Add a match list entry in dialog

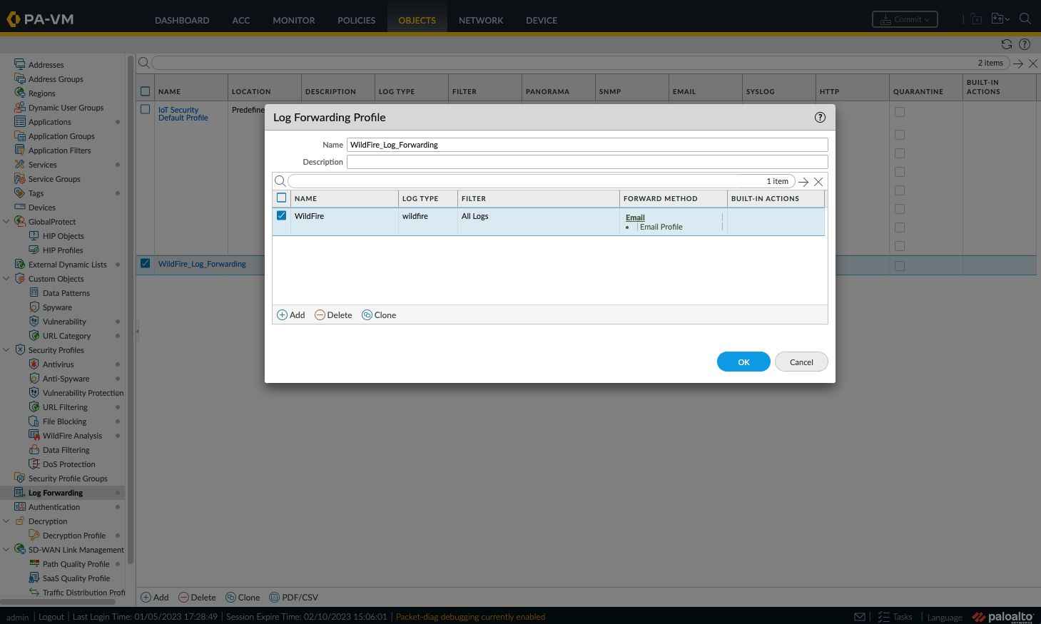pyautogui.click(x=291, y=314)
